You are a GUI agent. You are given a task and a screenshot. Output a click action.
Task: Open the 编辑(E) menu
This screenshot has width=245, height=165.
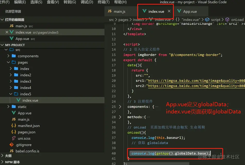(x=20, y=2)
